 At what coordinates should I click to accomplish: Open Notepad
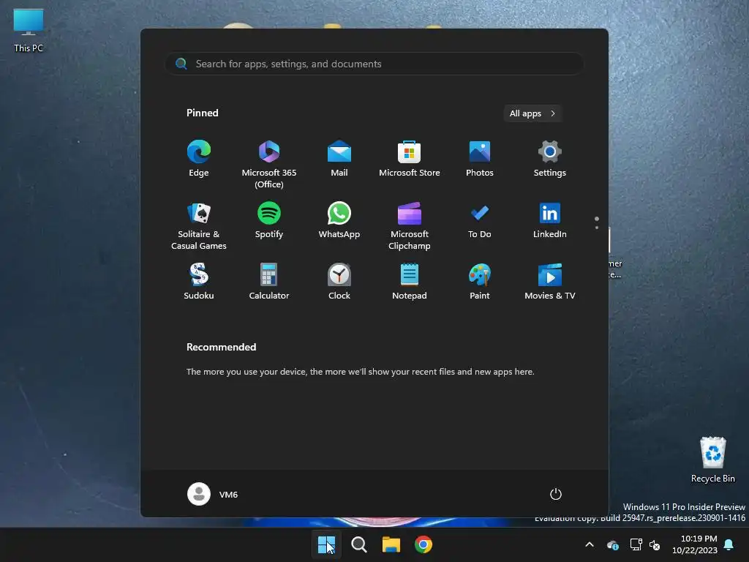(410, 282)
